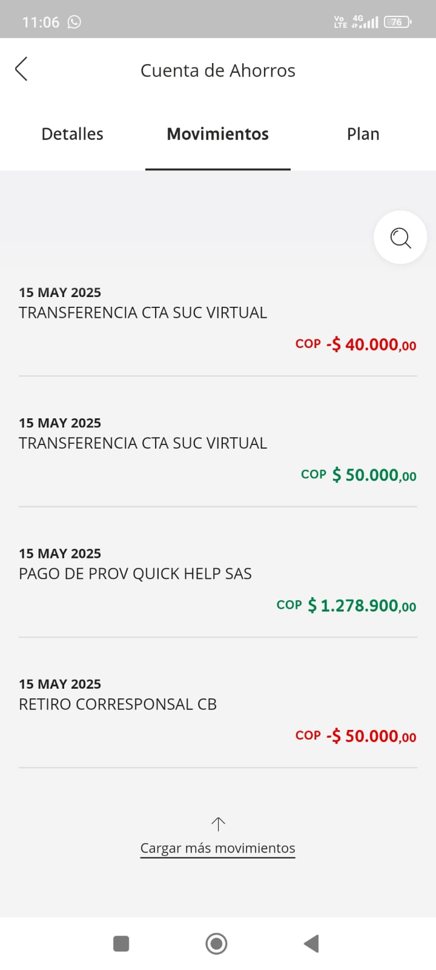436x970 pixels.
Task: Select the Movimientos tab
Action: coord(217,134)
